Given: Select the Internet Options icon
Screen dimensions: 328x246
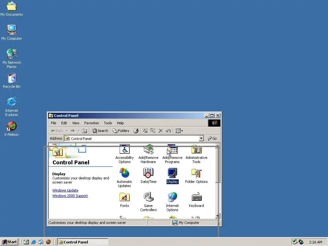Looking at the screenshot, I should (172, 202).
